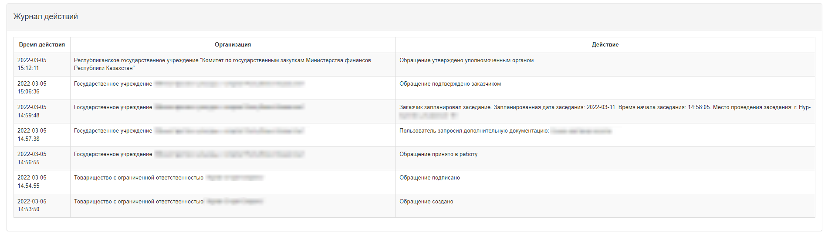The image size is (828, 236).
Task: Click timestamp 2022-03-05 14:54:55
Action: coord(32,182)
